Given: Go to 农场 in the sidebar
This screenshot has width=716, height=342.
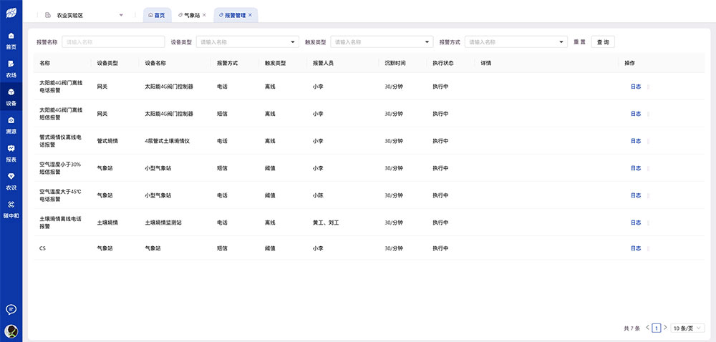Looking at the screenshot, I should [x=11, y=69].
